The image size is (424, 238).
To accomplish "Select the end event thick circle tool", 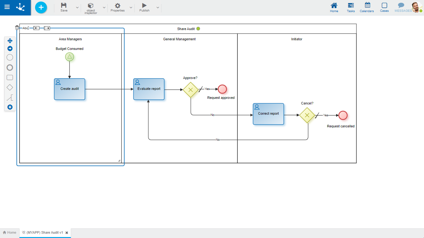I will pos(10,68).
